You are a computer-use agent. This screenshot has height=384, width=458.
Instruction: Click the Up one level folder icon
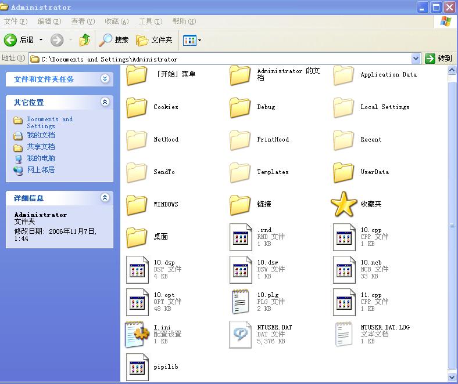click(85, 40)
